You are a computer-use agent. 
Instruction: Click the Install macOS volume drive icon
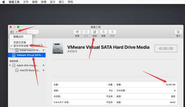pos(17,50)
